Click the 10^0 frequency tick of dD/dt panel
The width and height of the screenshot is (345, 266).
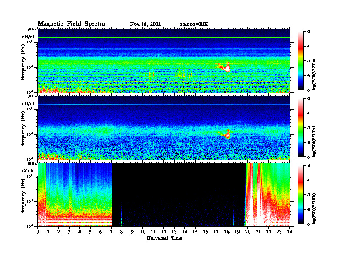30,134
